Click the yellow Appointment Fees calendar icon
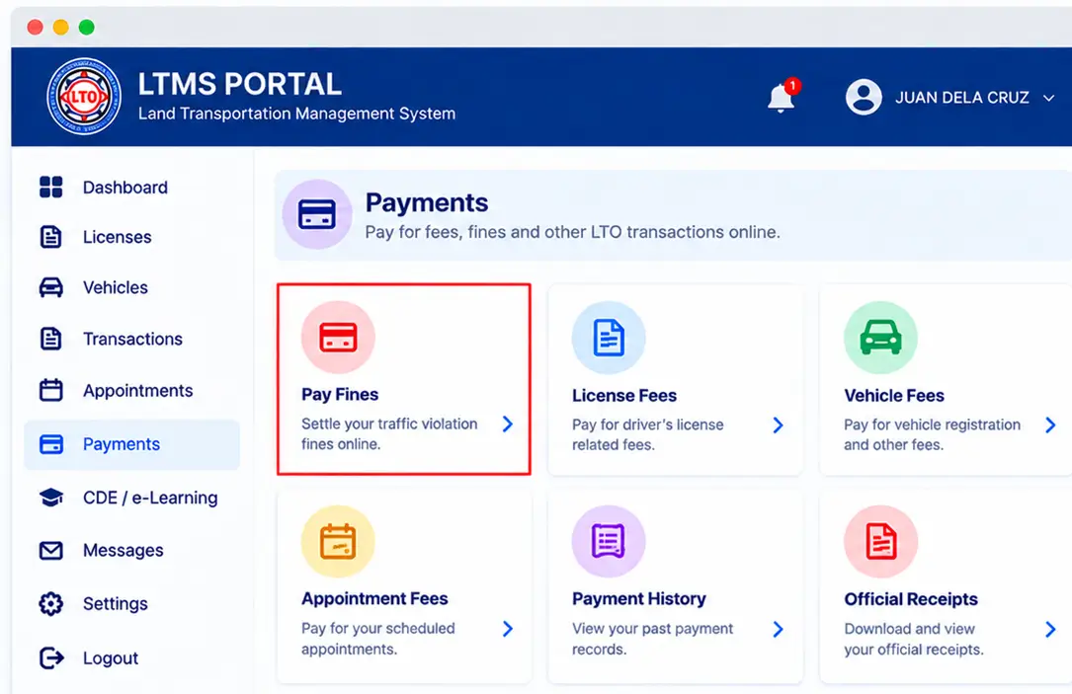The image size is (1072, 694). 338,542
